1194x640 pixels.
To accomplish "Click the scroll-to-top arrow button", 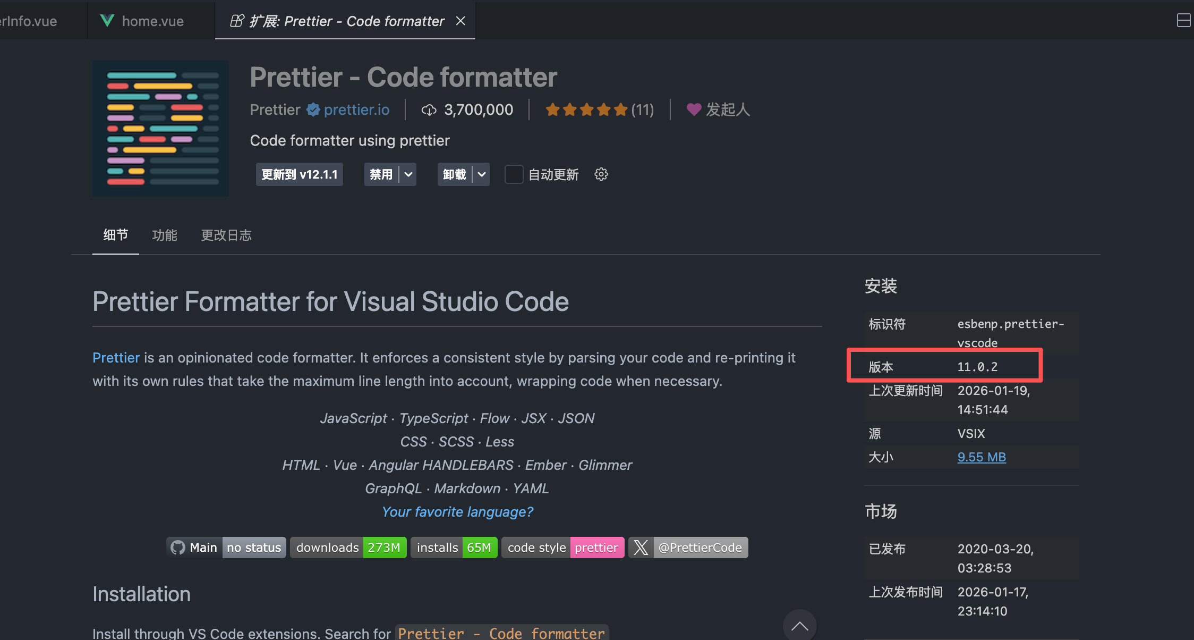I will tap(799, 626).
